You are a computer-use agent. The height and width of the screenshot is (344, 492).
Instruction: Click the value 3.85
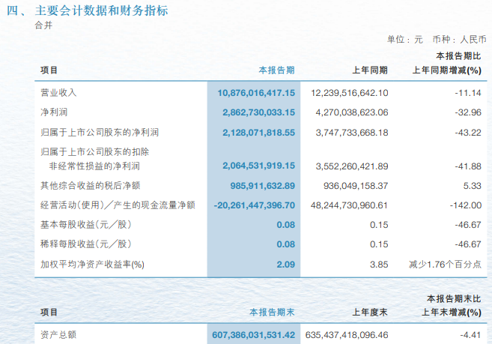click(x=379, y=265)
